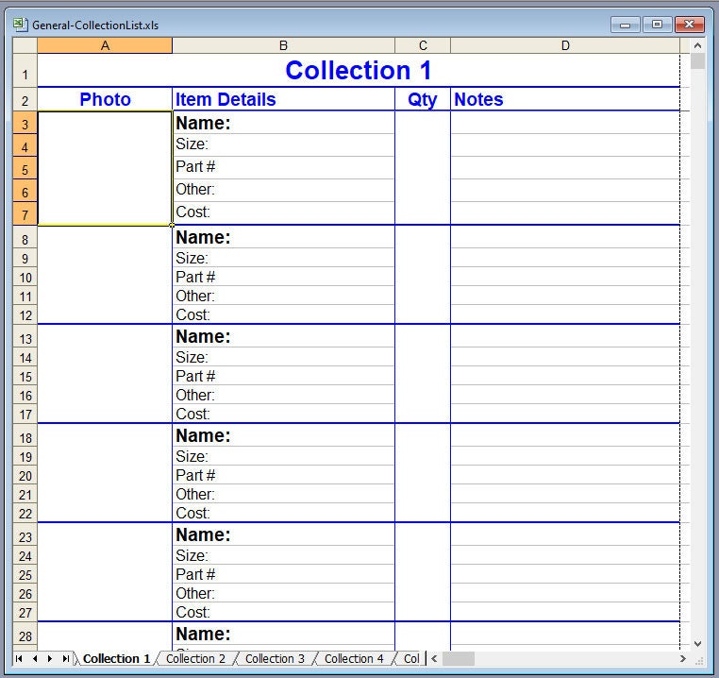The height and width of the screenshot is (678, 719).
Task: Select row 8 header
Action: point(25,237)
